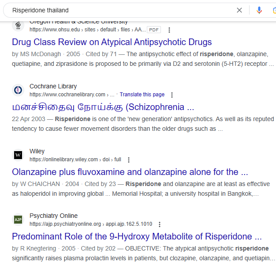This screenshot has width=276, height=266.
Task: Click 'Cited by 71' in the OHSU snippet
Action: pyautogui.click(x=101, y=54)
